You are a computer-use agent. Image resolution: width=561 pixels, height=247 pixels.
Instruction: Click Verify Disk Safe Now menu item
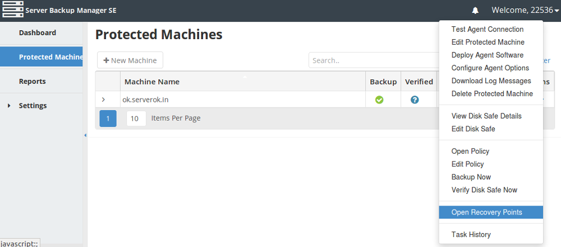tap(484, 190)
